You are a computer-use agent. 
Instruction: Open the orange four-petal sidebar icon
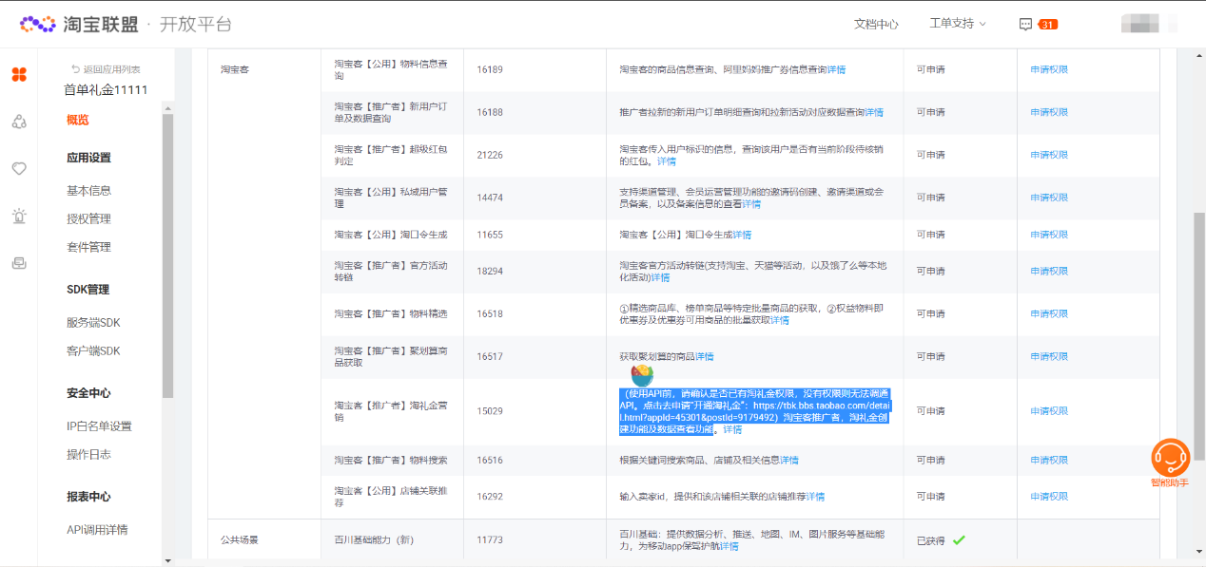[19, 74]
